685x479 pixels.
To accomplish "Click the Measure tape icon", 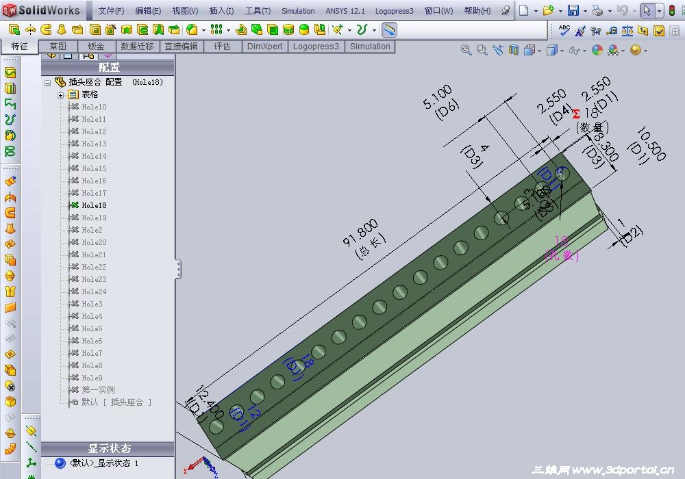I will [612, 31].
